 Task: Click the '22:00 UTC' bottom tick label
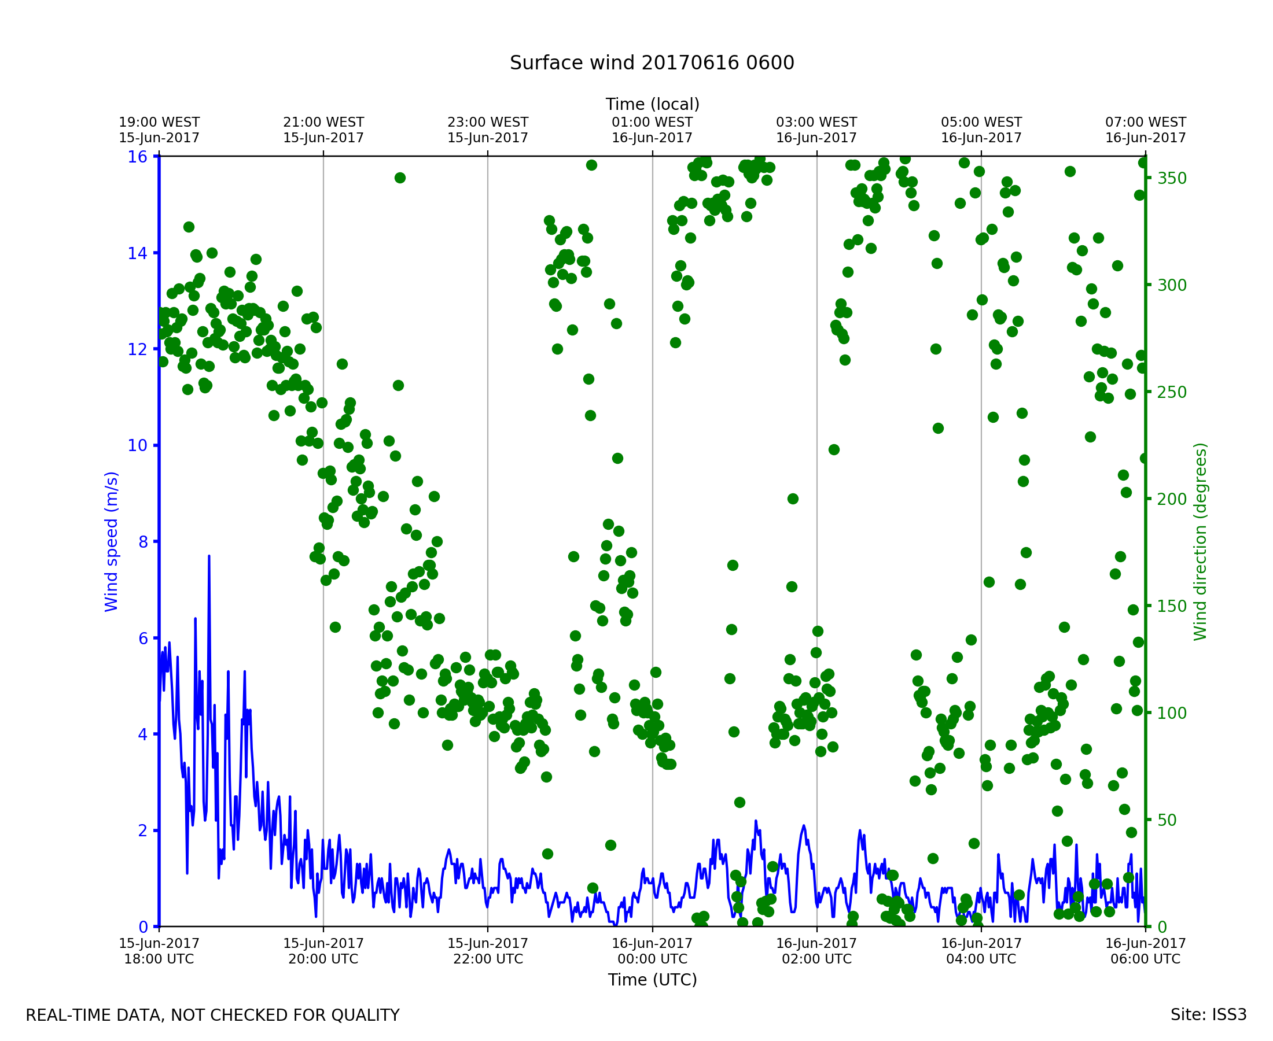(x=488, y=959)
